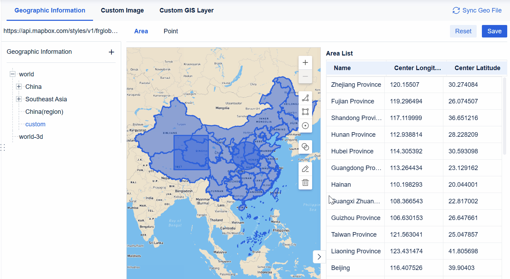
Task: Switch to the Area mode
Action: [141, 31]
